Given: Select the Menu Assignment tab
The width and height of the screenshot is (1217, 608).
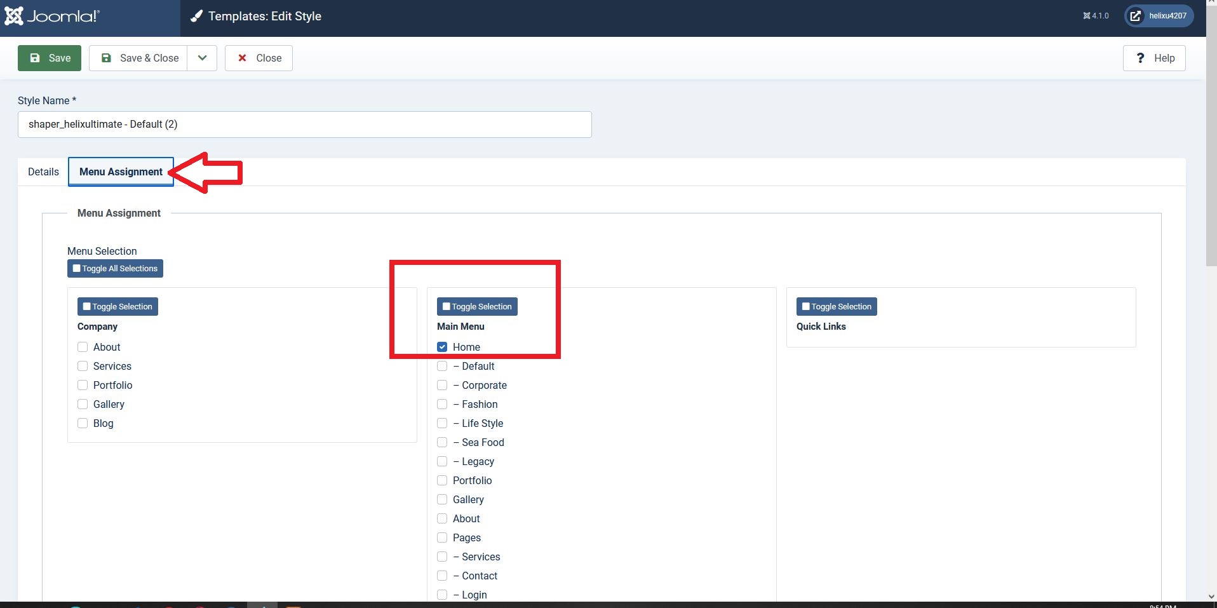Looking at the screenshot, I should point(121,172).
